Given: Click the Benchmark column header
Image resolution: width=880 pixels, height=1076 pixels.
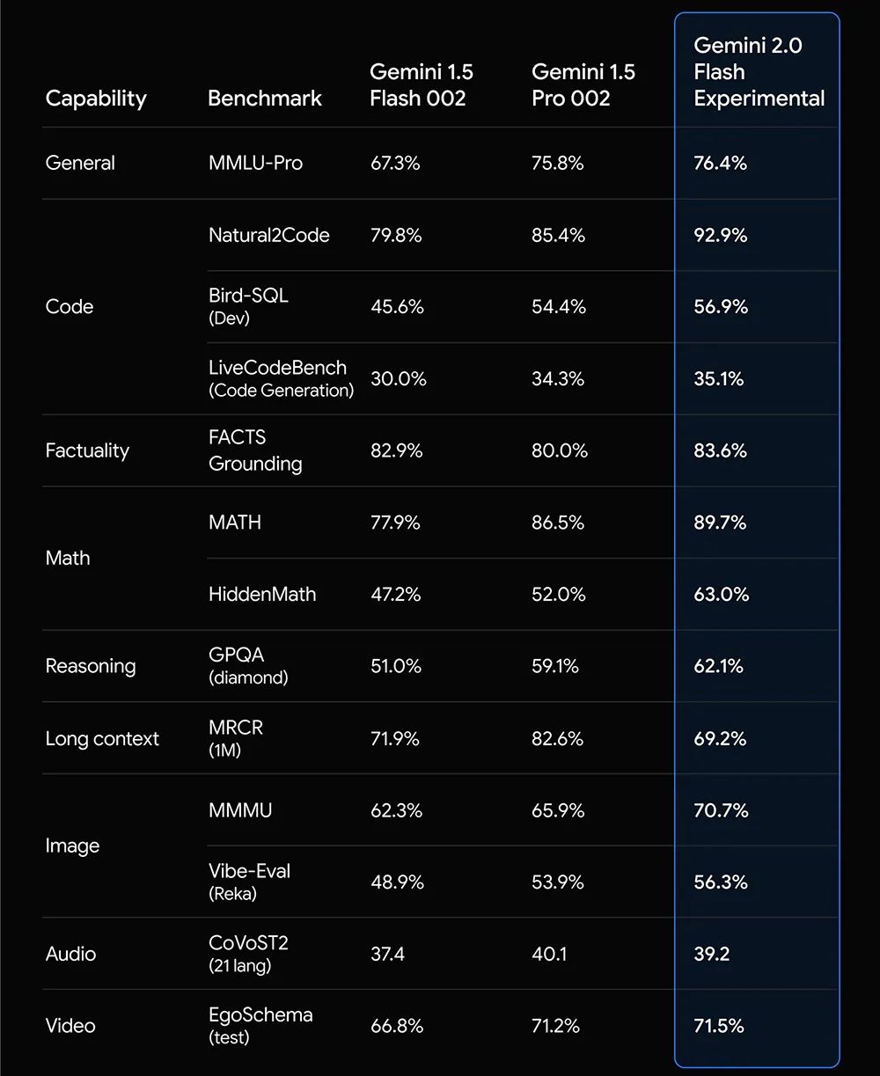Looking at the screenshot, I should coord(265,98).
